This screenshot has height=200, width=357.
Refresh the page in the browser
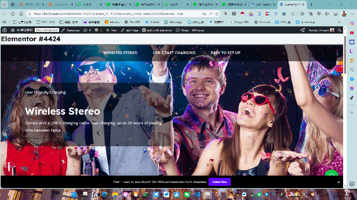point(13,14)
